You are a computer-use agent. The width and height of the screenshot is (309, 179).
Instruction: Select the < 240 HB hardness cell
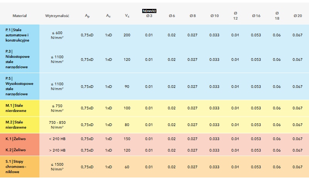tap(57, 139)
